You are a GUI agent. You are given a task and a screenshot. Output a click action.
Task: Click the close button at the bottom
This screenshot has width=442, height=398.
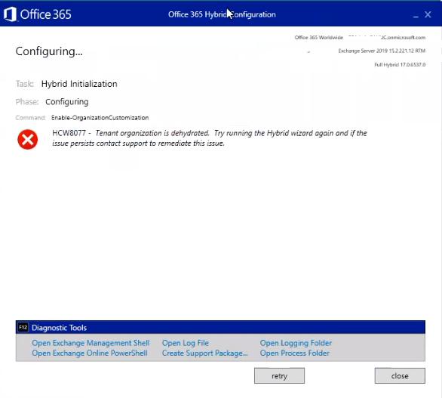point(400,375)
